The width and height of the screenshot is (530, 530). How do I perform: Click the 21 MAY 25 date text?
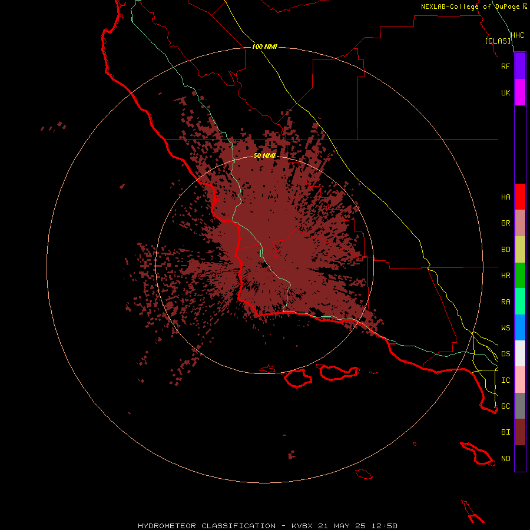342,526
